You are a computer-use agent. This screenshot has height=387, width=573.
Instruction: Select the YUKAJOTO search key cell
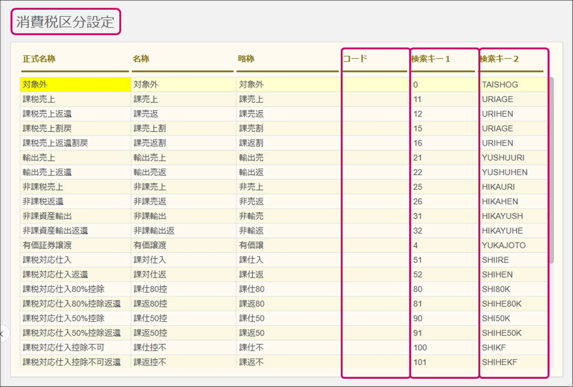point(503,245)
